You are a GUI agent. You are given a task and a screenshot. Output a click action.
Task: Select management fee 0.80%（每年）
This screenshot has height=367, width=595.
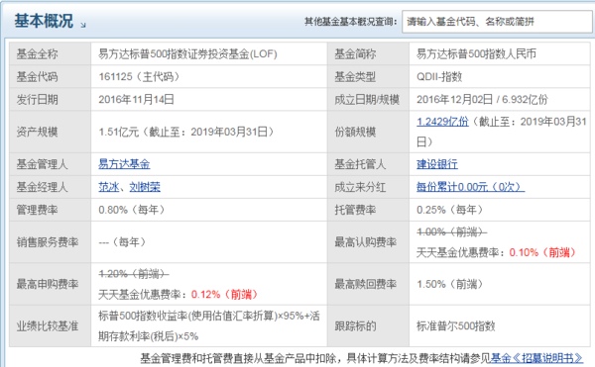132,210
